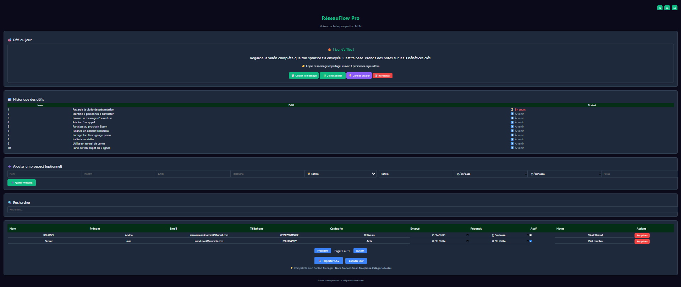This screenshot has height=287, width=681.
Task: Select "Participe au prochain Zoom" challenge text
Action: tap(90, 126)
